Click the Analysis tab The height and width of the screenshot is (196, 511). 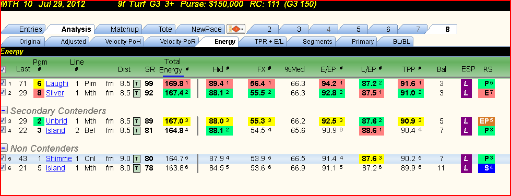tap(73, 29)
